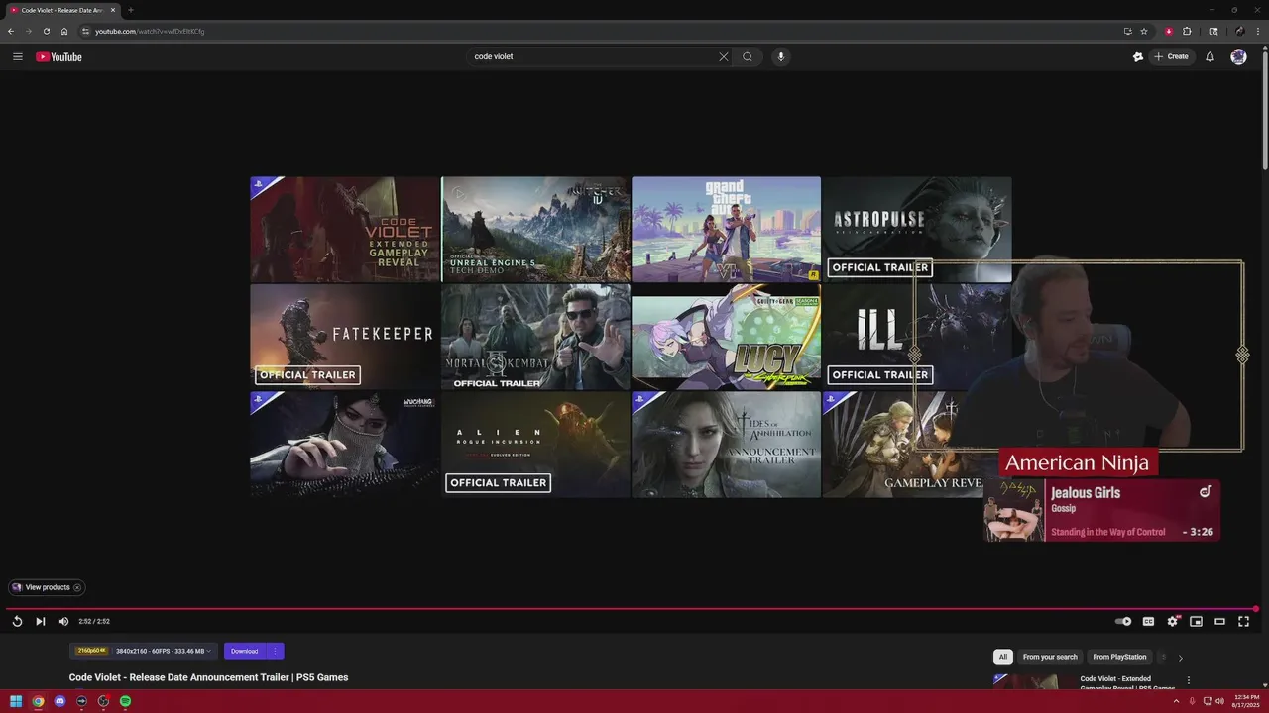Go to the YouTube home logo
Viewport: 1269px width, 713px height.
click(x=58, y=56)
